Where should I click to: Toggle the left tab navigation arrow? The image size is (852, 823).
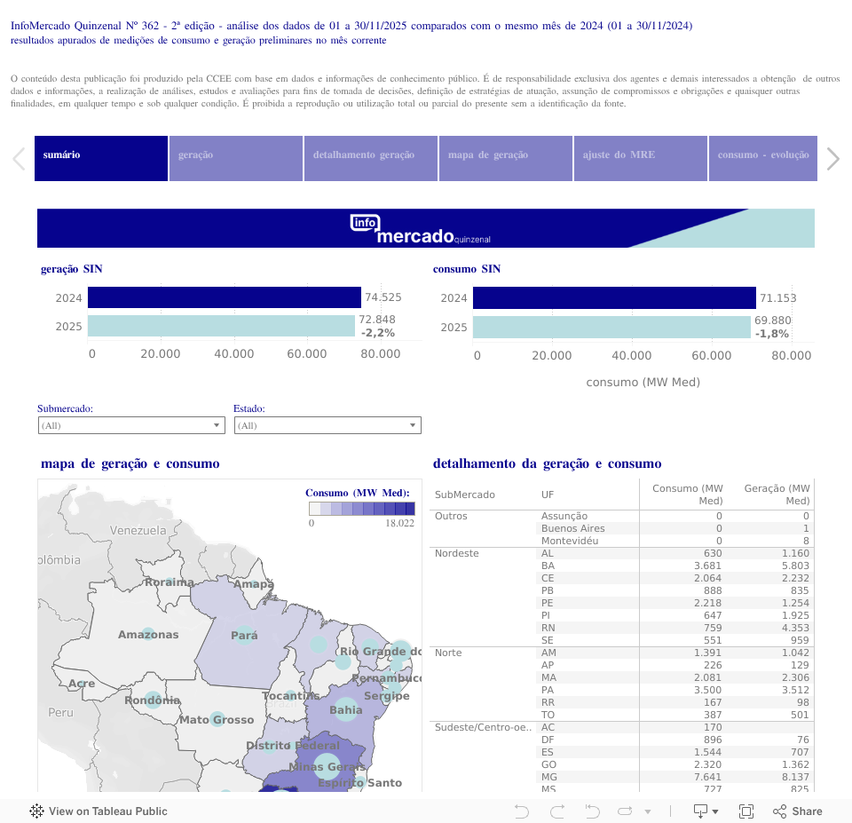(x=18, y=158)
